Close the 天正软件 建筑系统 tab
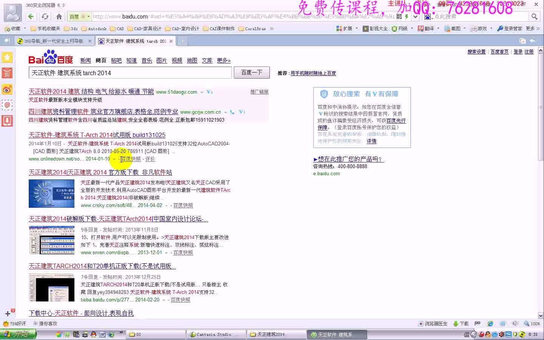Screen dimensions: 544x340 click(x=171, y=41)
